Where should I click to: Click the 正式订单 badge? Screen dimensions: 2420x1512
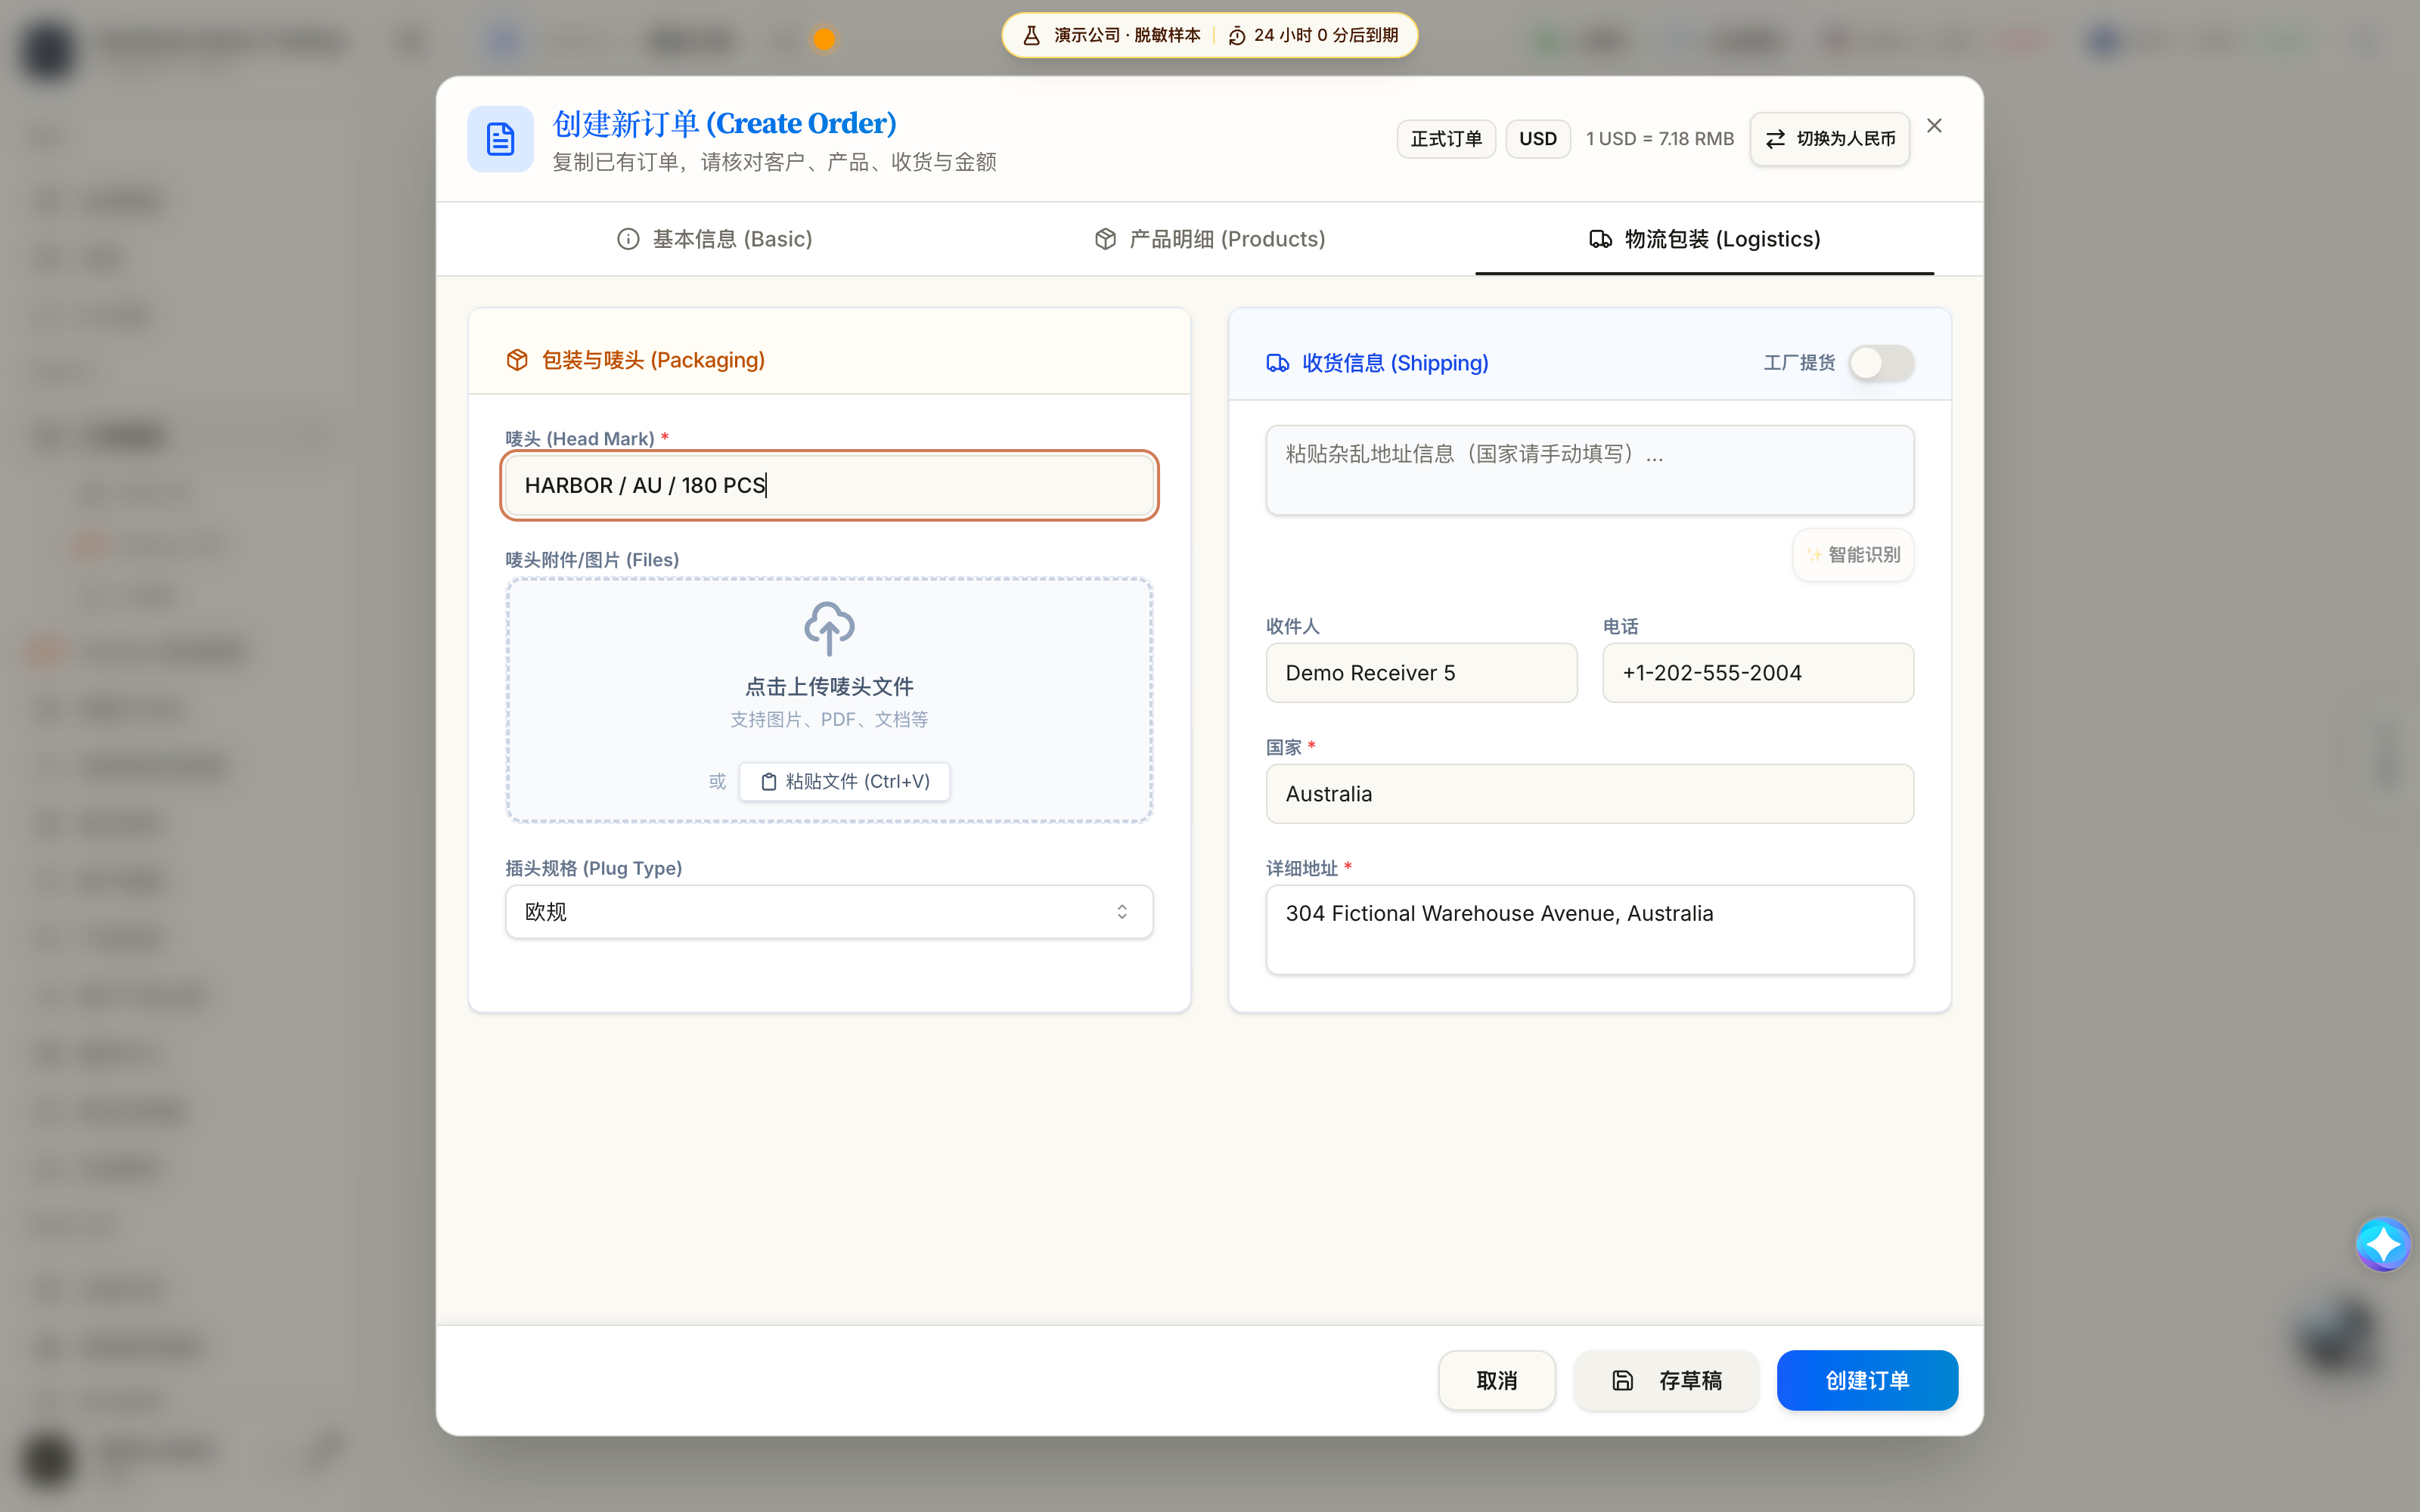[x=1445, y=139]
